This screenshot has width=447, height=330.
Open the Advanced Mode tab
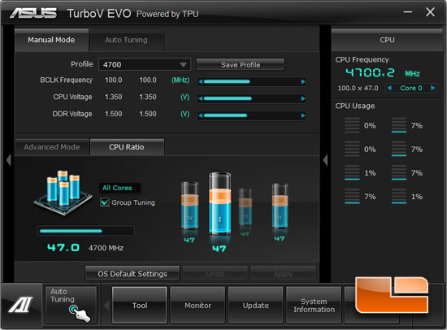tap(52, 147)
